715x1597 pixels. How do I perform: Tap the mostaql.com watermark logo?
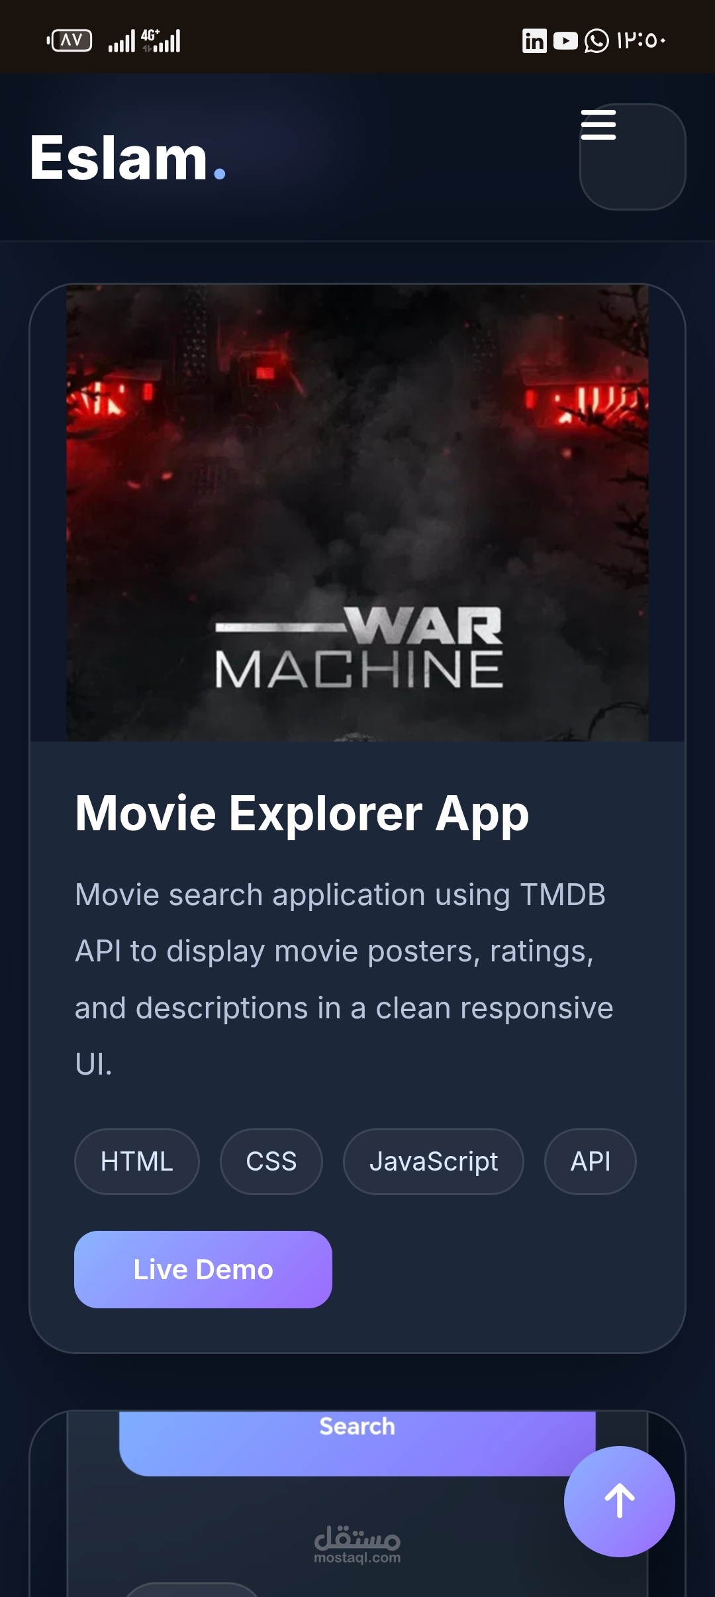coord(358,1544)
